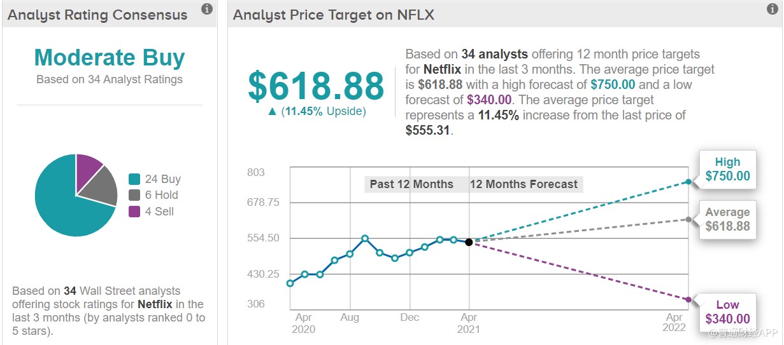Click the teal Buy color swatch in legend
784x345 pixels.
pos(134,179)
